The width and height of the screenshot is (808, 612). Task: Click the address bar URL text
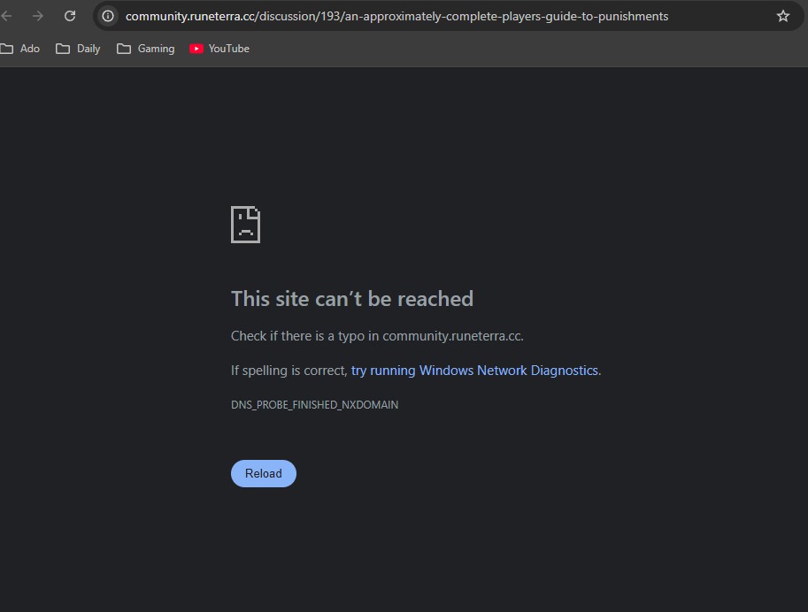pyautogui.click(x=396, y=17)
